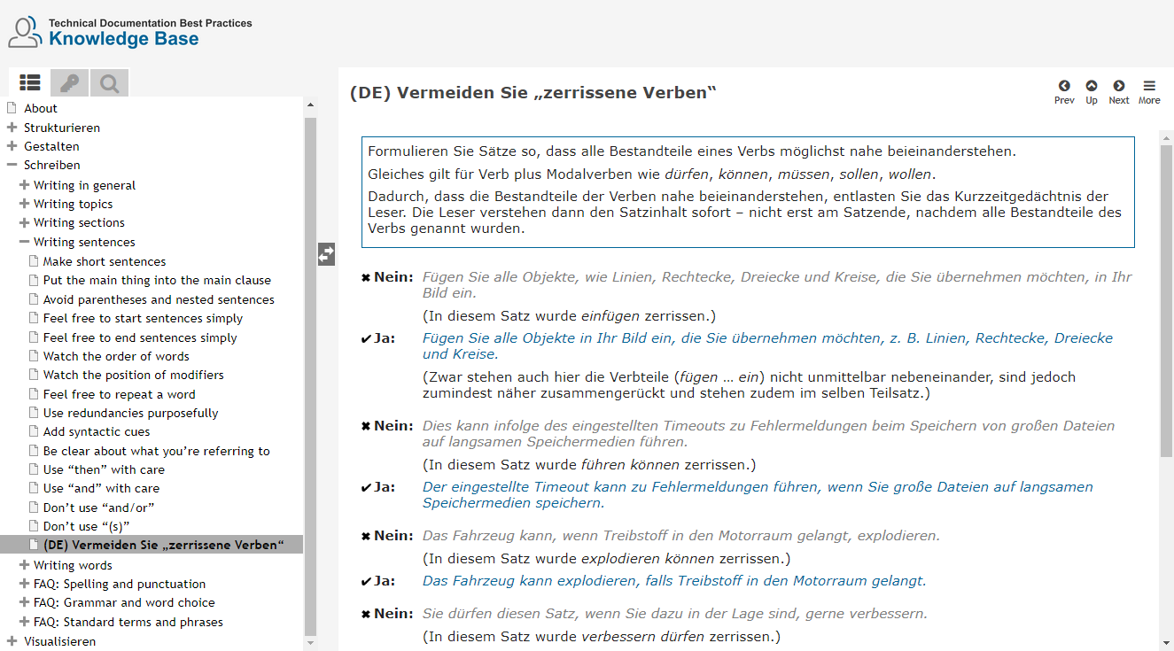This screenshot has width=1174, height=651.
Task: Click the navigation scrollbar up arrow
Action: click(310, 105)
